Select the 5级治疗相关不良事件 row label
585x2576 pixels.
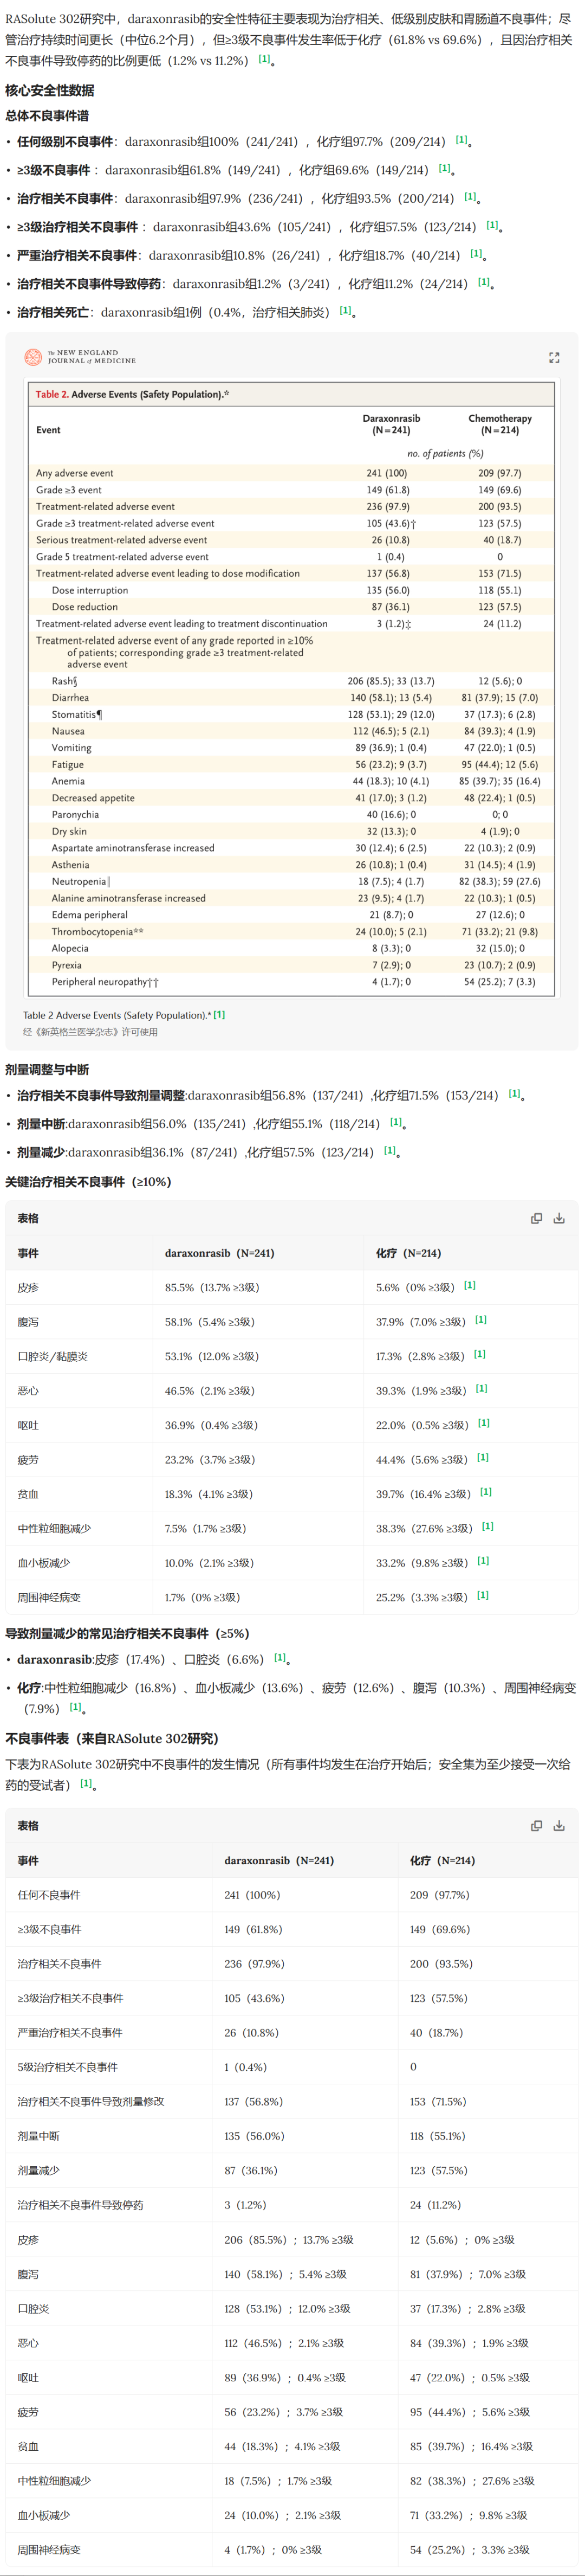click(67, 2067)
